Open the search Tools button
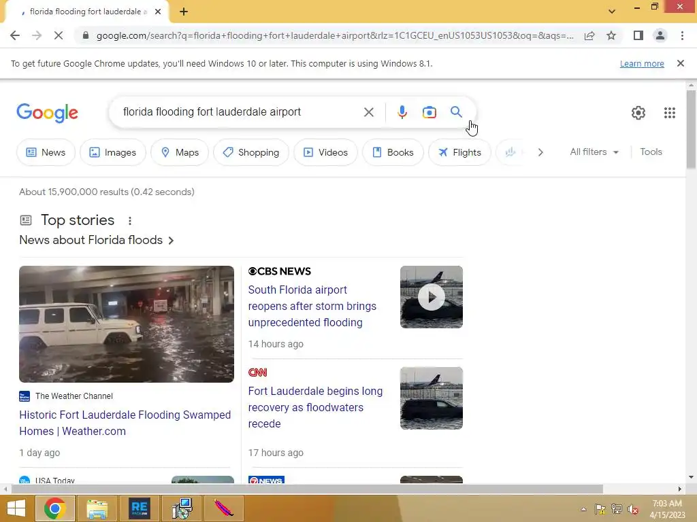 click(651, 152)
